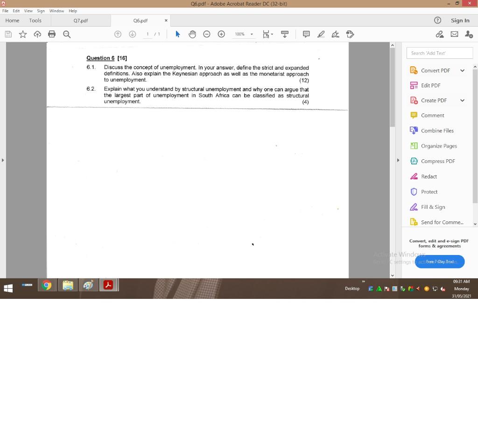Launch Google Chrome from the taskbar
The image size is (478, 425).
pos(47,285)
